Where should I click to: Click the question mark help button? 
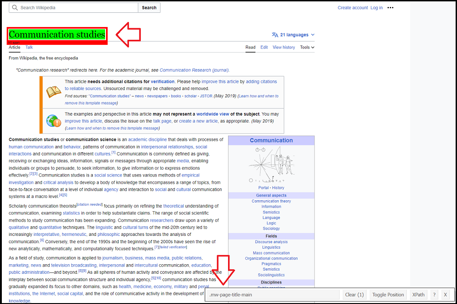(434, 295)
